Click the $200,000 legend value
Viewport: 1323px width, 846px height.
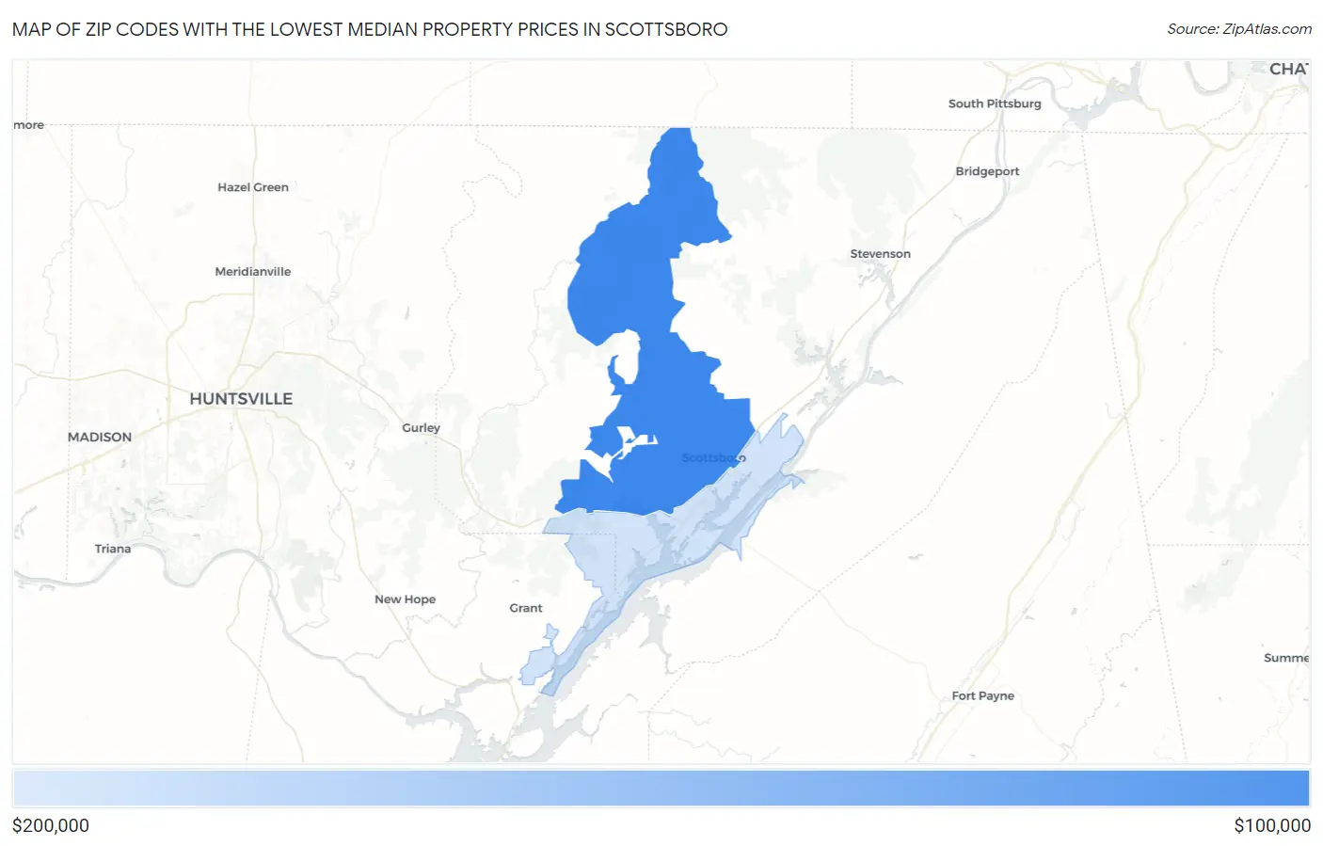click(51, 825)
